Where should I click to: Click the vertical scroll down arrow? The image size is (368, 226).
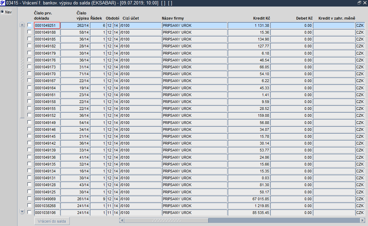click(x=22, y=212)
